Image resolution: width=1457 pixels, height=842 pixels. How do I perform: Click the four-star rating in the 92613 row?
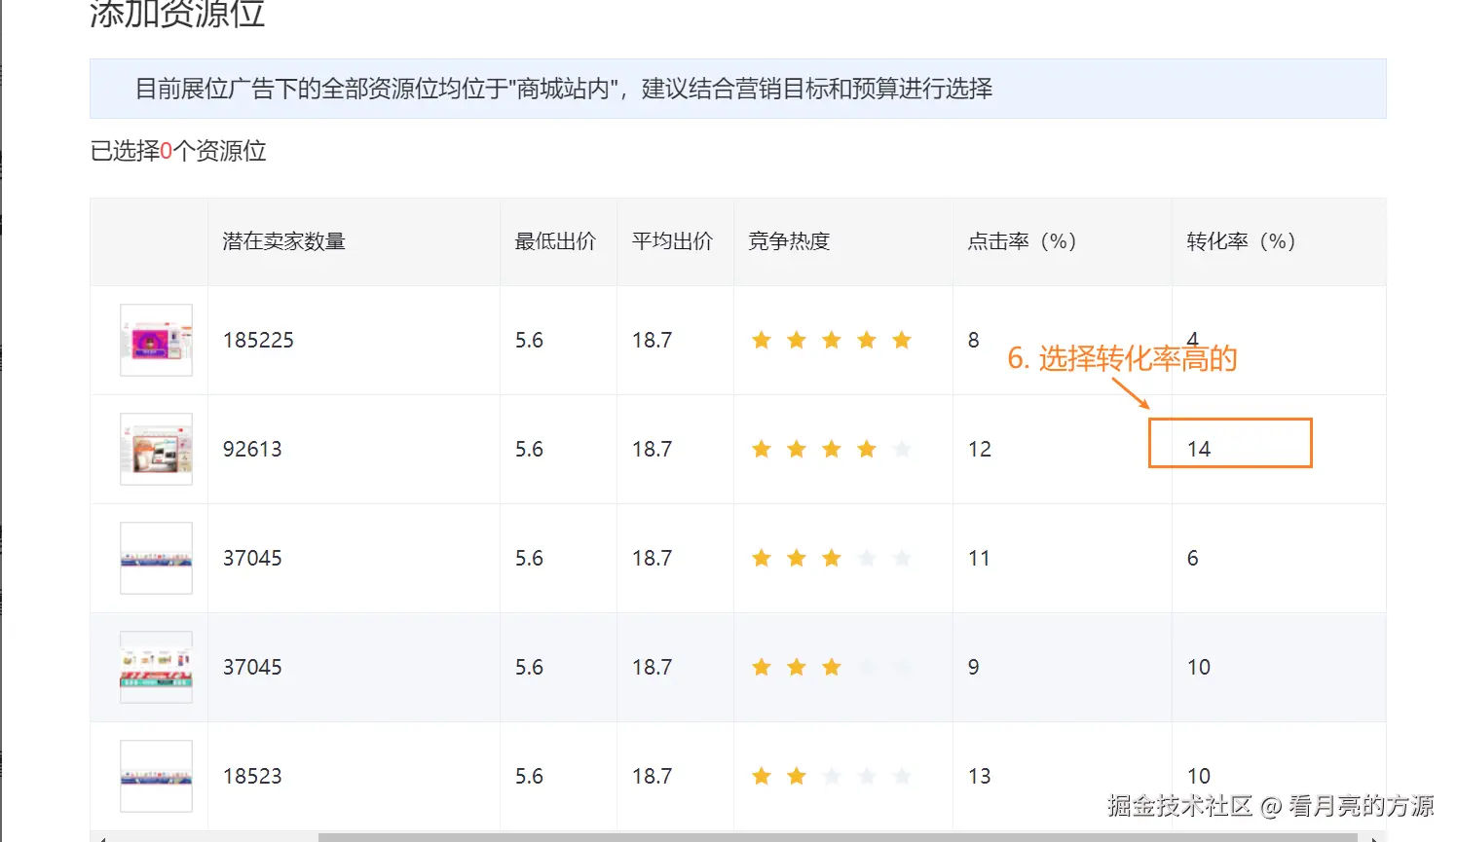coord(831,449)
